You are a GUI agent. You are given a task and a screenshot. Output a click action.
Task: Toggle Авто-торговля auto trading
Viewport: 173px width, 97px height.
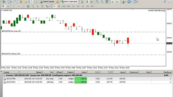(69, 2)
